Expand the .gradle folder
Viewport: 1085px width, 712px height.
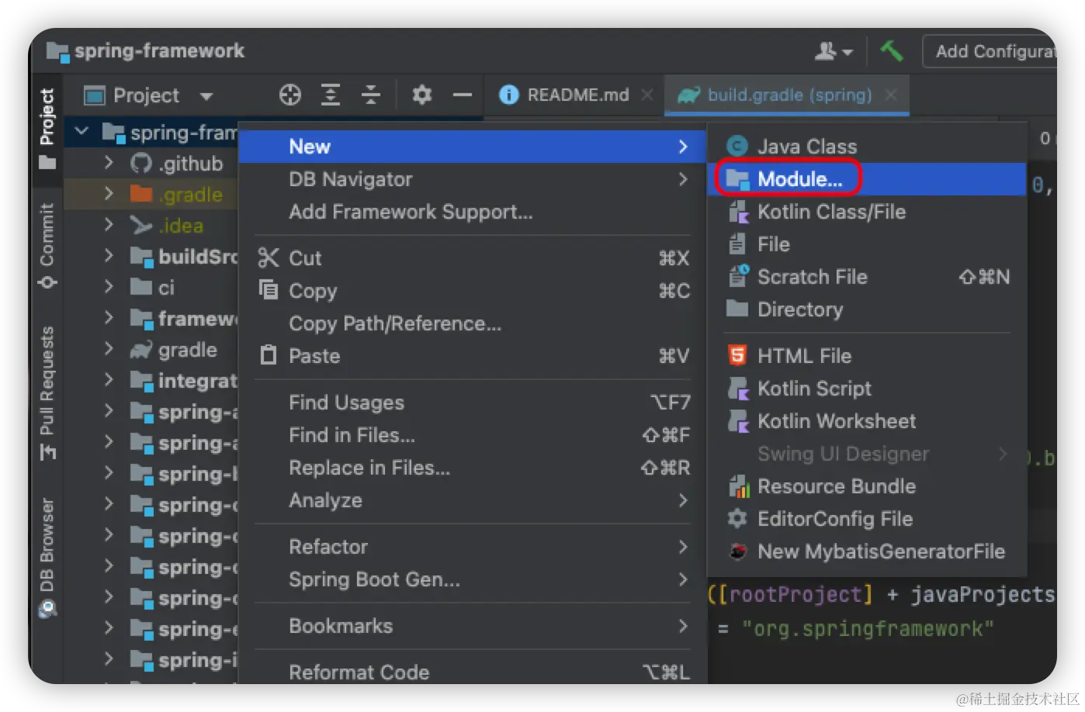click(109, 194)
